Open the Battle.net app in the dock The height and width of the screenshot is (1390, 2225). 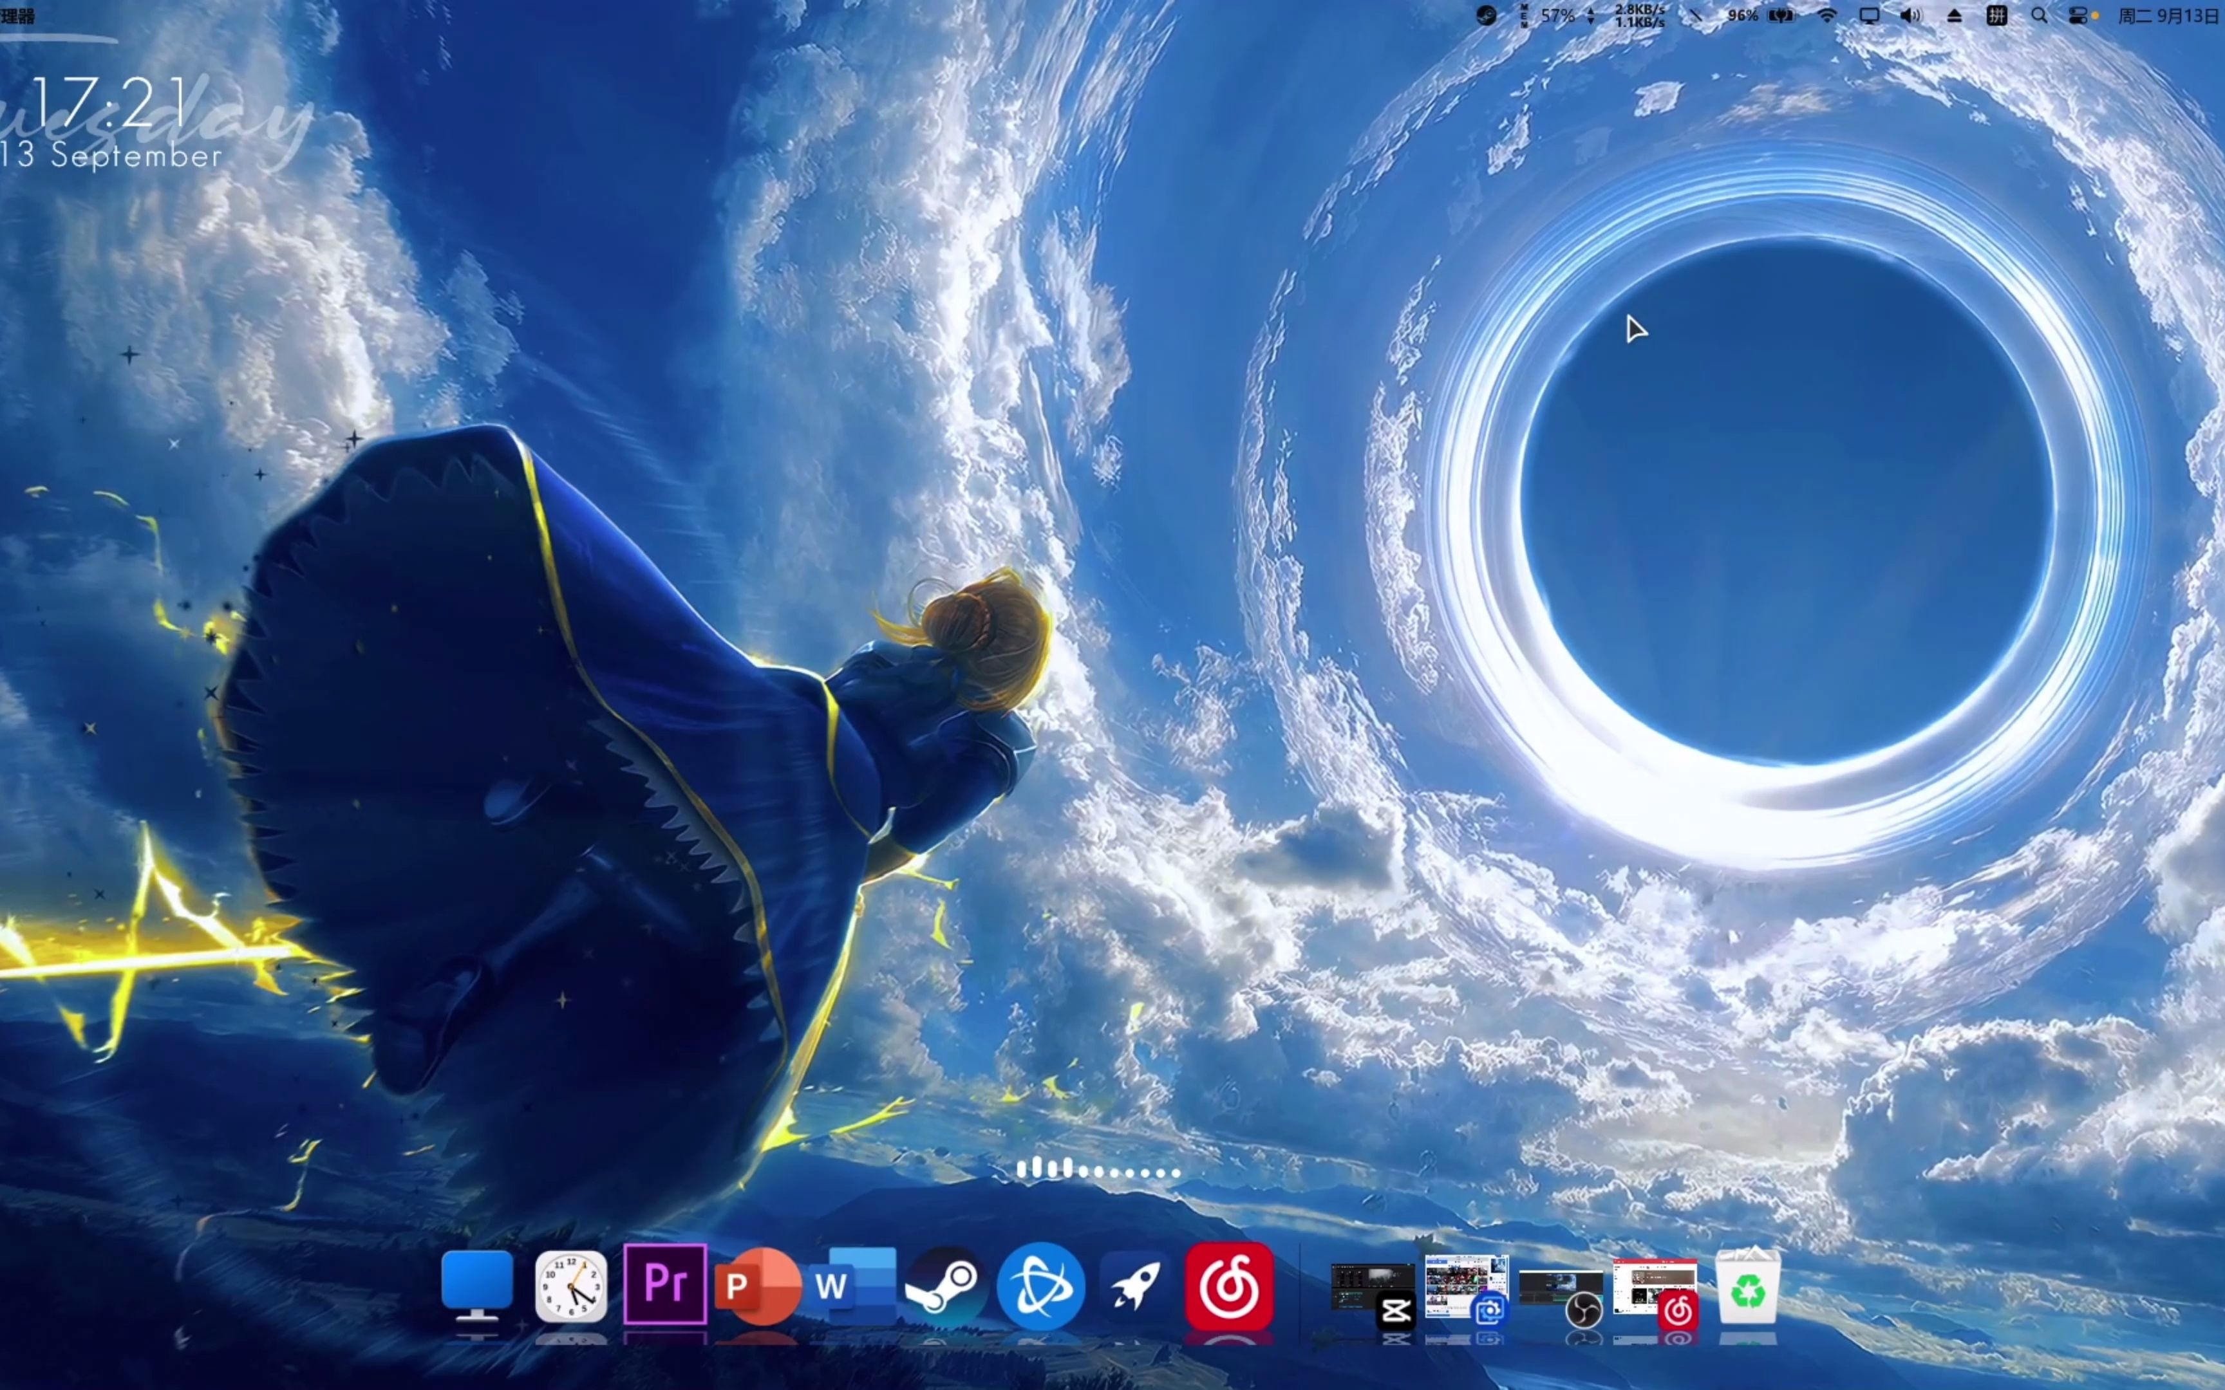tap(1041, 1286)
